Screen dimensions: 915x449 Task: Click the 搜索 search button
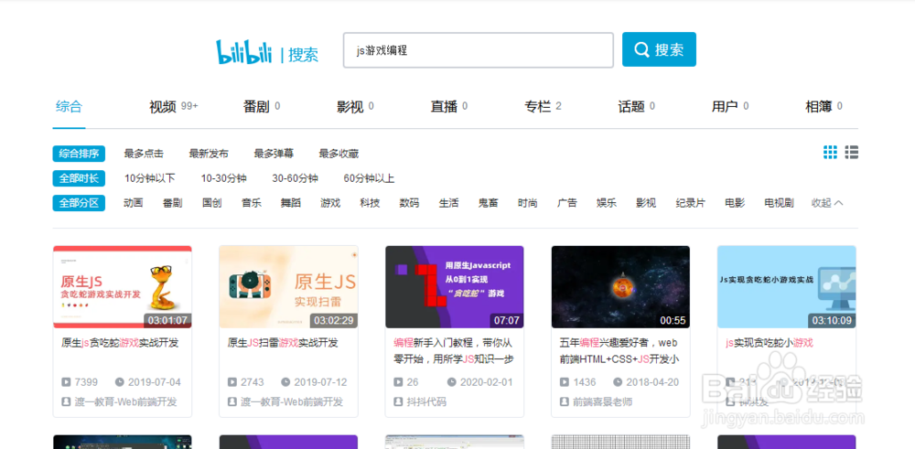659,49
